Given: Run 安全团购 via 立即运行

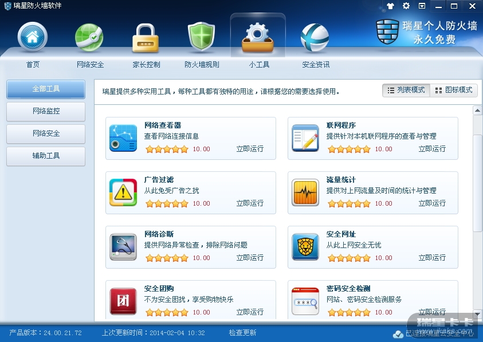Looking at the screenshot, I should tap(250, 312).
